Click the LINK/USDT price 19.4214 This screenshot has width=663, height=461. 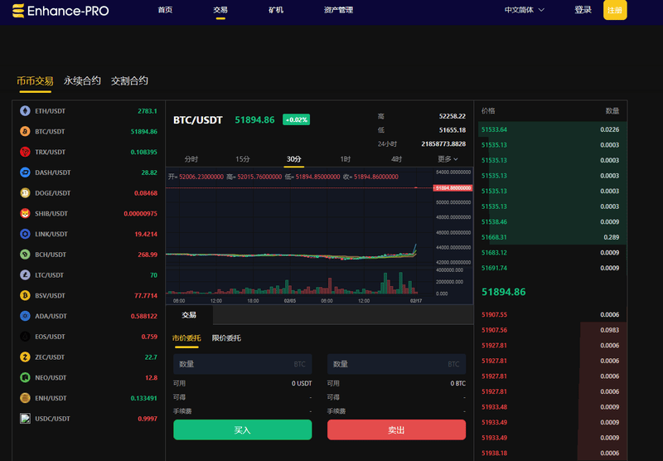point(146,234)
